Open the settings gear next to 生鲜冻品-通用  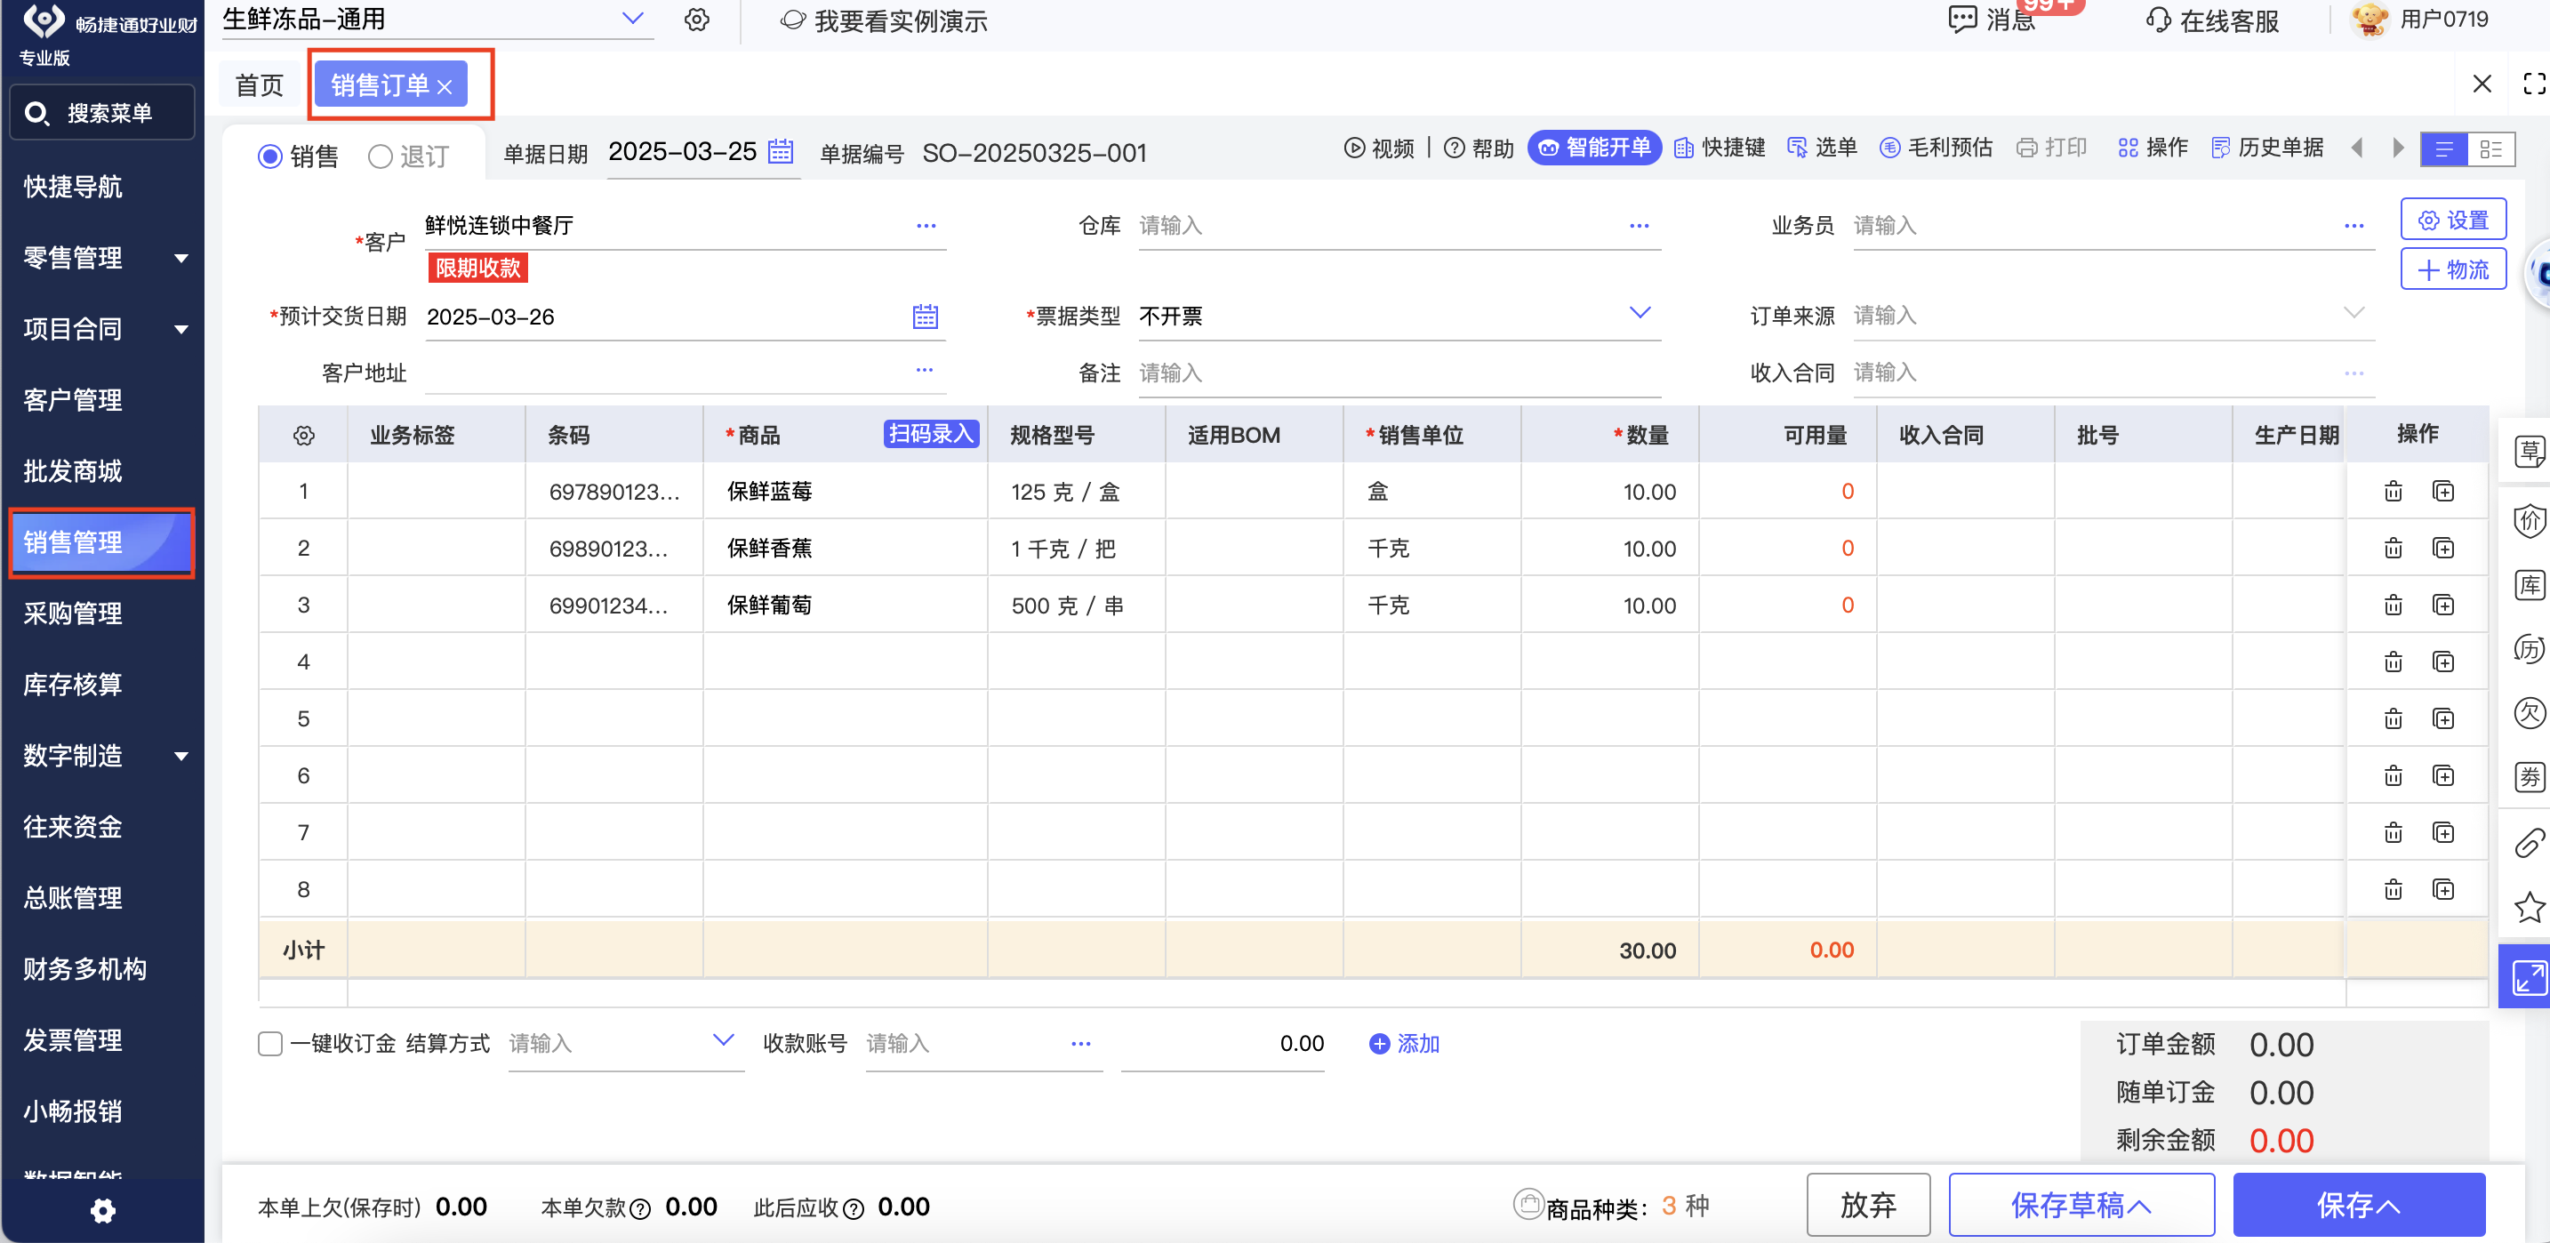697,20
